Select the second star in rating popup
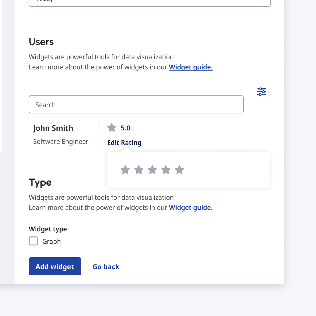The width and height of the screenshot is (316, 316). (139, 170)
